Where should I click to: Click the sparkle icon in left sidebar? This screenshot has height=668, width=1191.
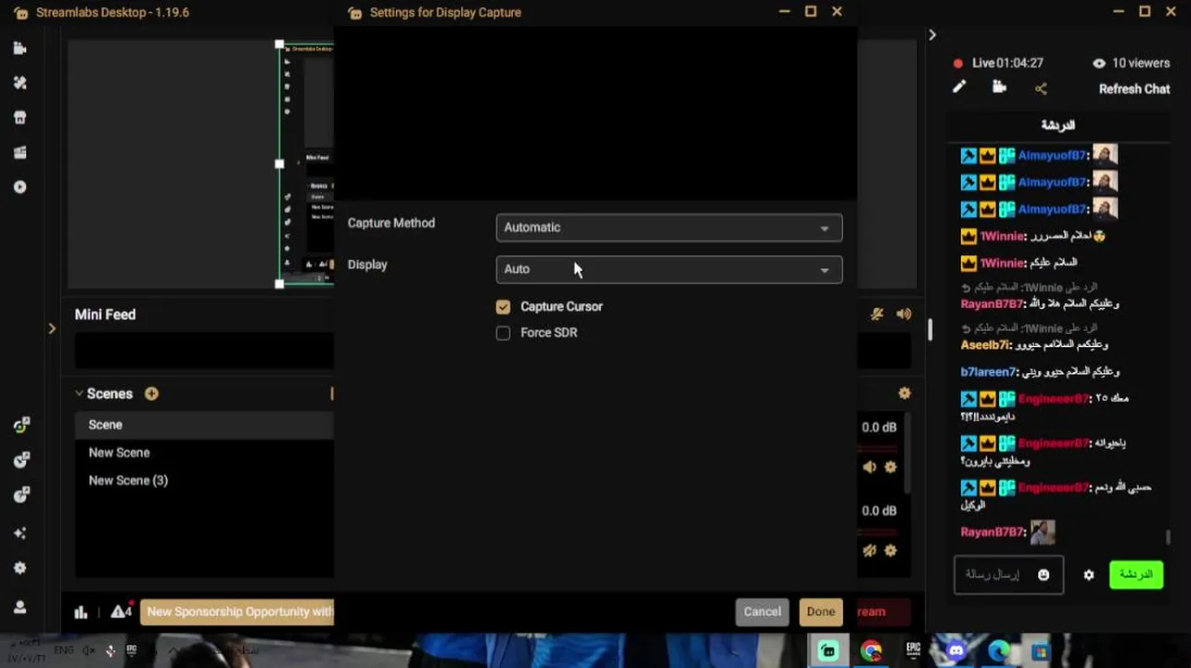tap(19, 533)
